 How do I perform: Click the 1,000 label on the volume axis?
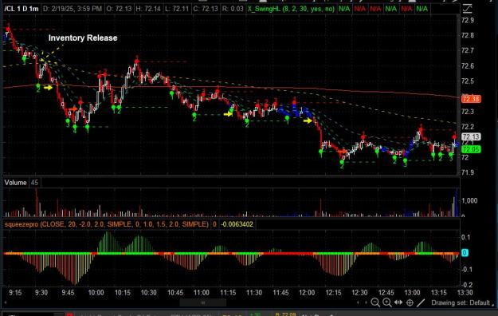click(469, 201)
